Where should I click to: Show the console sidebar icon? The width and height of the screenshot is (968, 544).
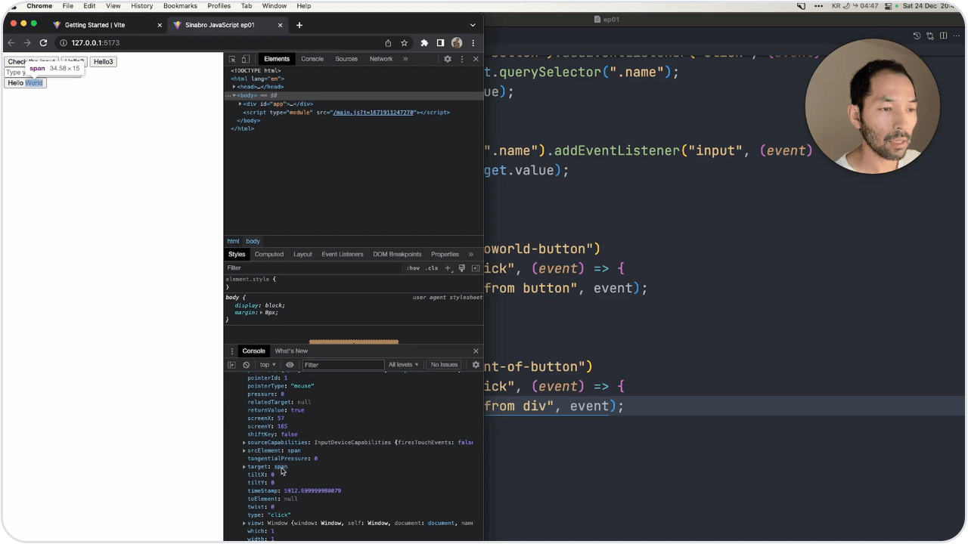point(232,365)
